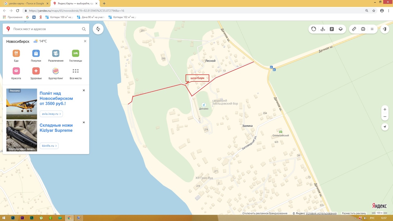This screenshot has height=221, width=393.
Task: Toggle traffic layer on the map
Action: tap(313, 29)
